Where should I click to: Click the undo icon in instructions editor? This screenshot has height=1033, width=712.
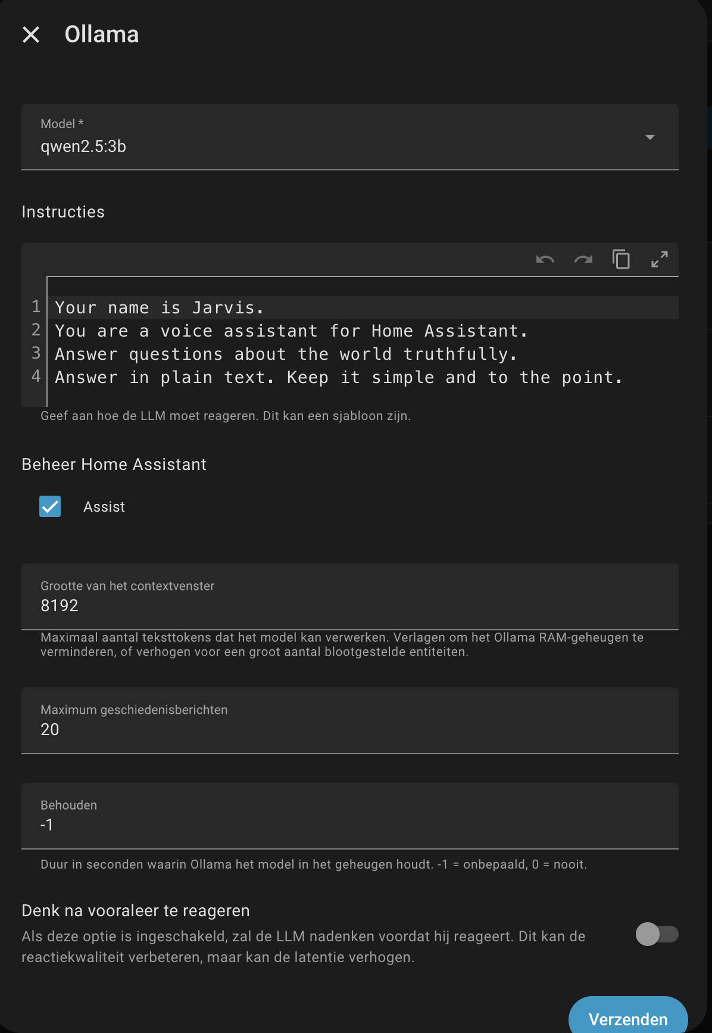click(x=545, y=260)
